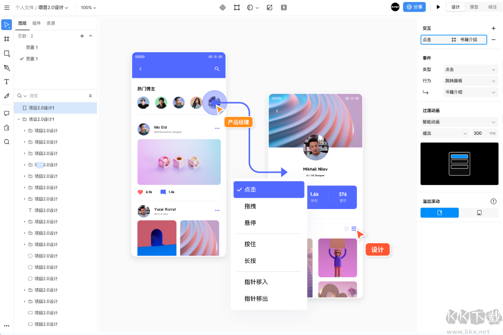503x335 pixels.
Task: Open the 类型 点击 dropdown
Action: coord(470,69)
